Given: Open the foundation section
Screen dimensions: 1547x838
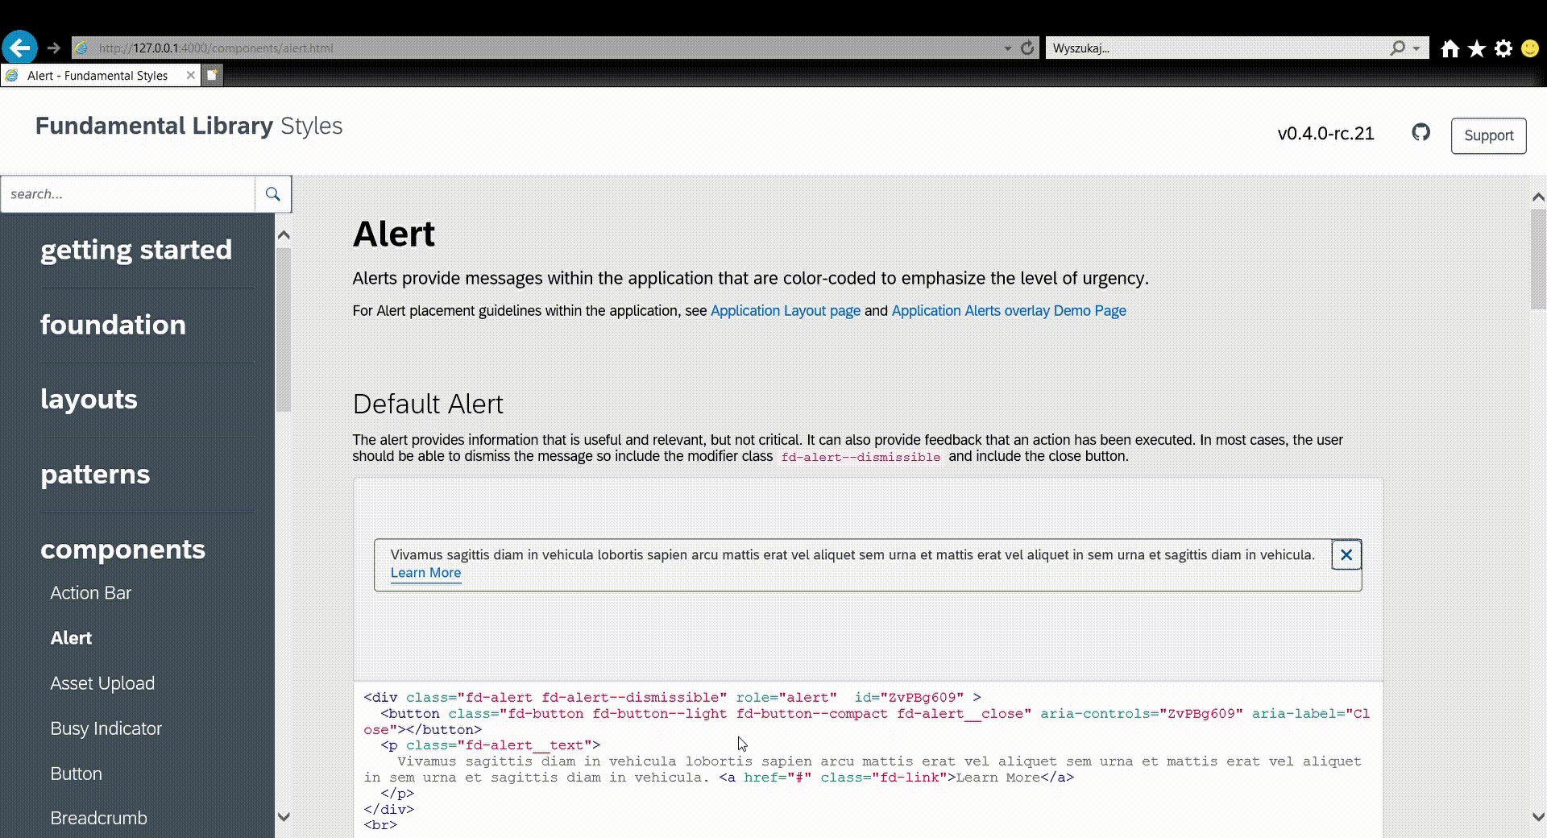Looking at the screenshot, I should [113, 325].
